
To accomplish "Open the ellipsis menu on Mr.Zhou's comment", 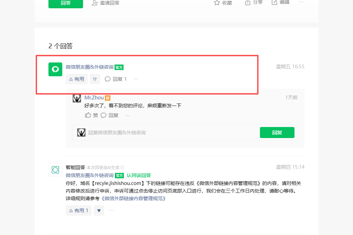I will coord(128,115).
